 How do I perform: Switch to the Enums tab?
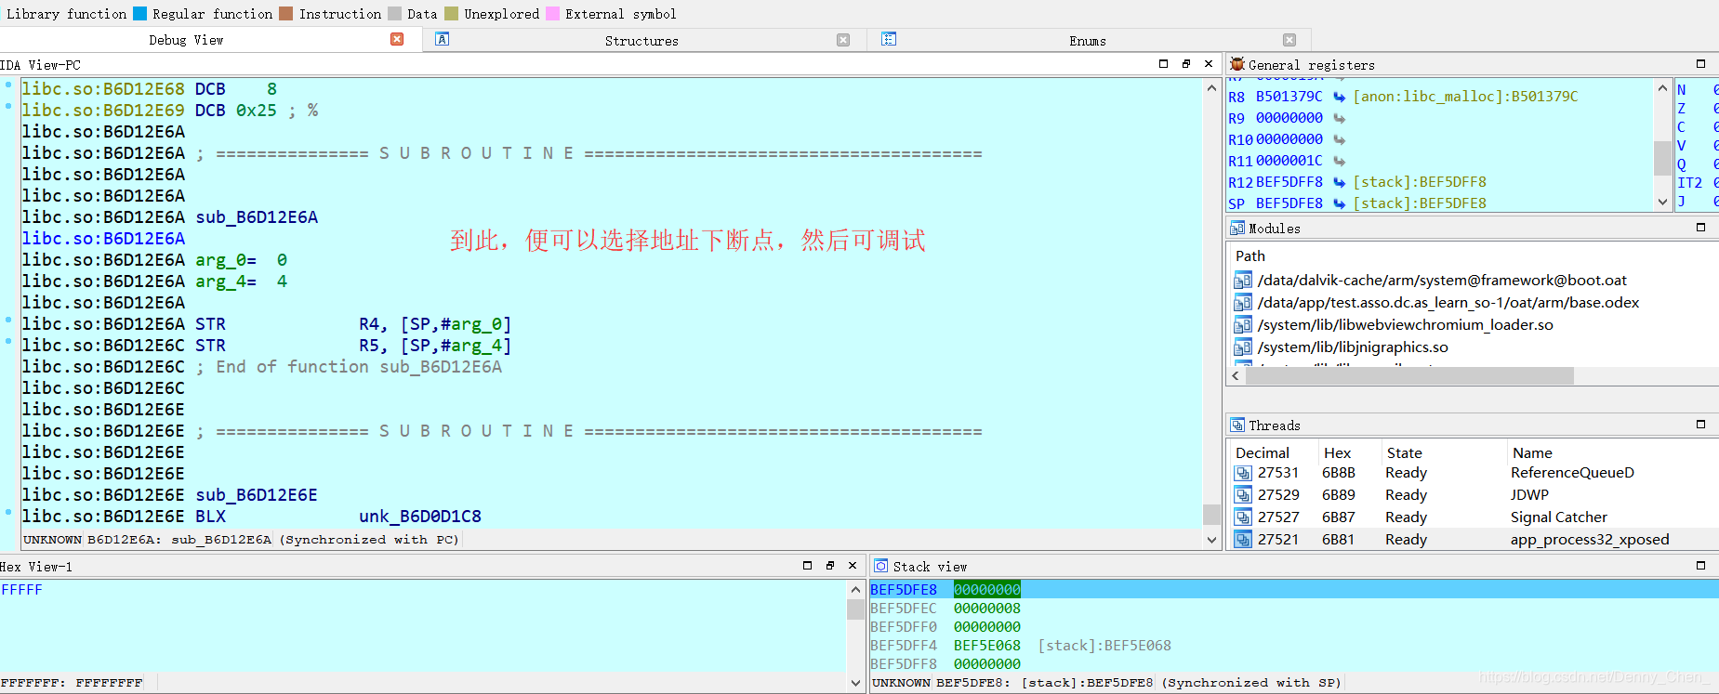(x=1088, y=41)
